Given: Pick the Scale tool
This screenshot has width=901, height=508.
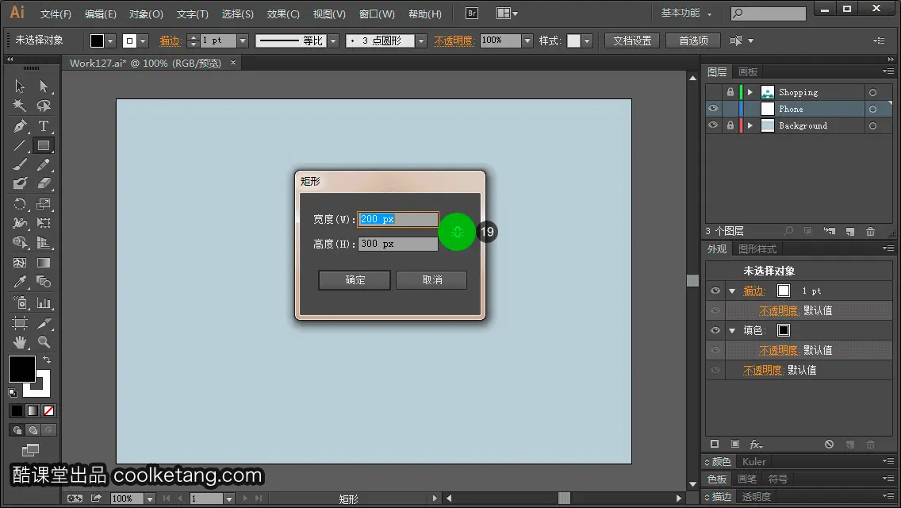Looking at the screenshot, I should 44,204.
